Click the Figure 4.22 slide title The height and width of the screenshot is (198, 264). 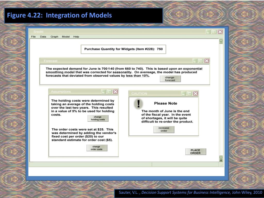pyautogui.click(x=60, y=15)
